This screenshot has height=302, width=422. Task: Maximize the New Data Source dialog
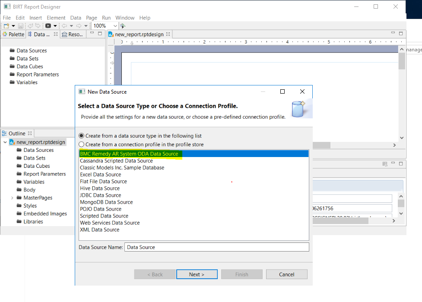click(x=282, y=91)
